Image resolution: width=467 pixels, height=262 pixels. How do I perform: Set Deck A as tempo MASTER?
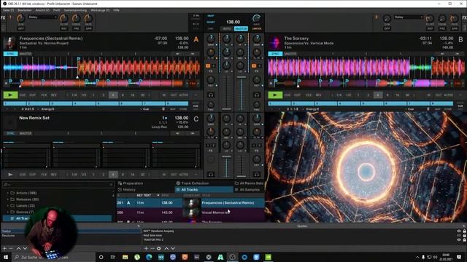26,54
